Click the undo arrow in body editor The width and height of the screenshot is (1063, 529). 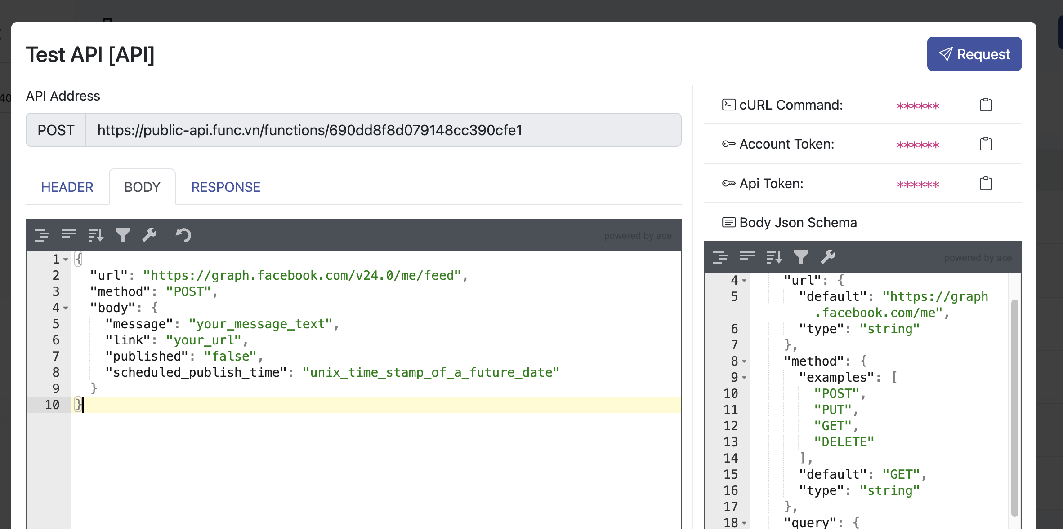pyautogui.click(x=183, y=235)
